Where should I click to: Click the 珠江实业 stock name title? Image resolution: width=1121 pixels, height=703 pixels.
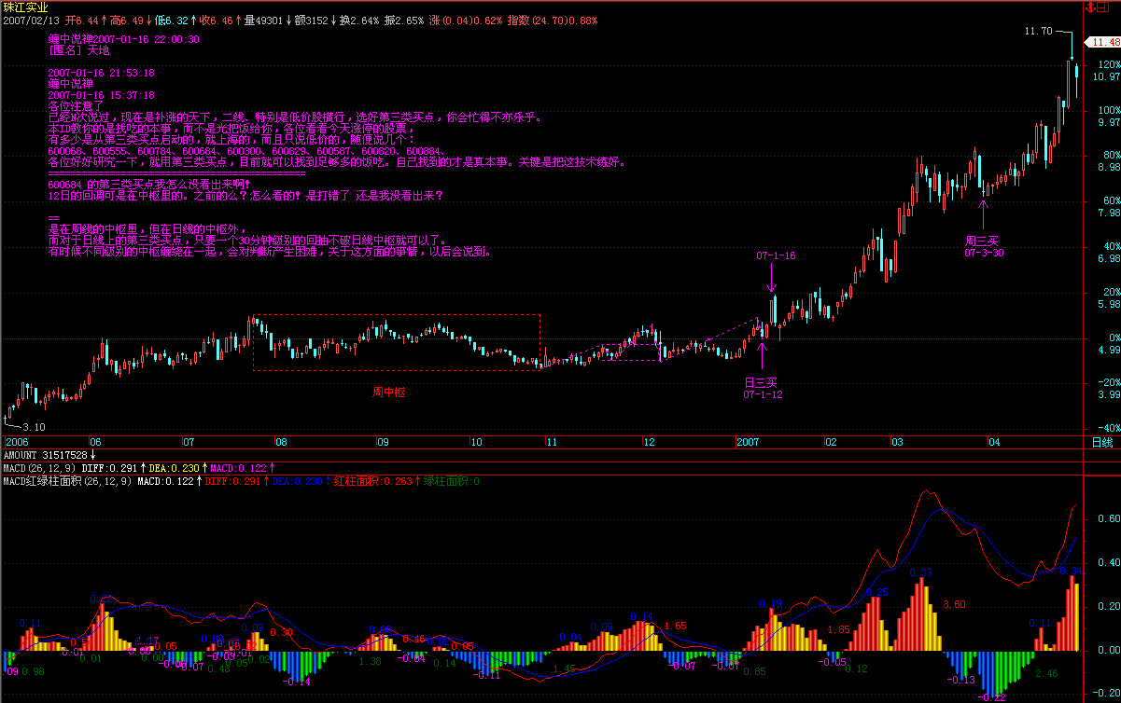(25, 7)
